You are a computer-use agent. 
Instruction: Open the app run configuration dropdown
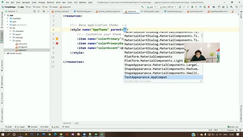click(151, 7)
